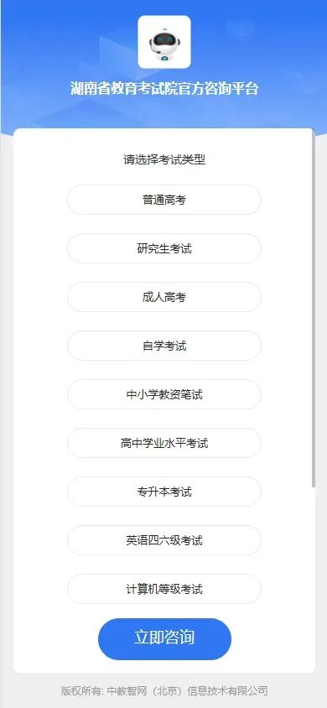The image size is (327, 708).
Task: Select 高中学业水平考试 from the list
Action: coord(164,444)
